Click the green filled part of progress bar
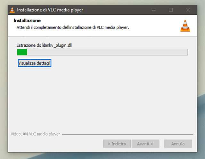Image resolution: width=205 pixels, height=159 pixels. pos(22,52)
